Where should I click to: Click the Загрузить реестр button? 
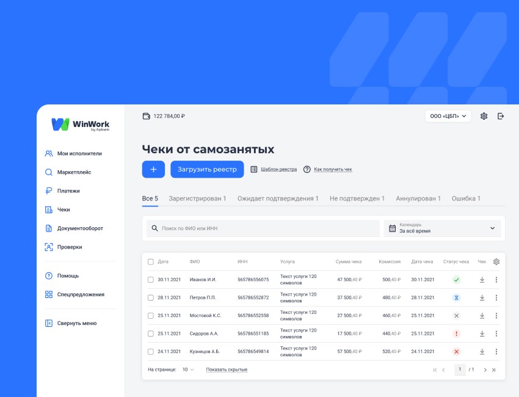click(x=206, y=169)
